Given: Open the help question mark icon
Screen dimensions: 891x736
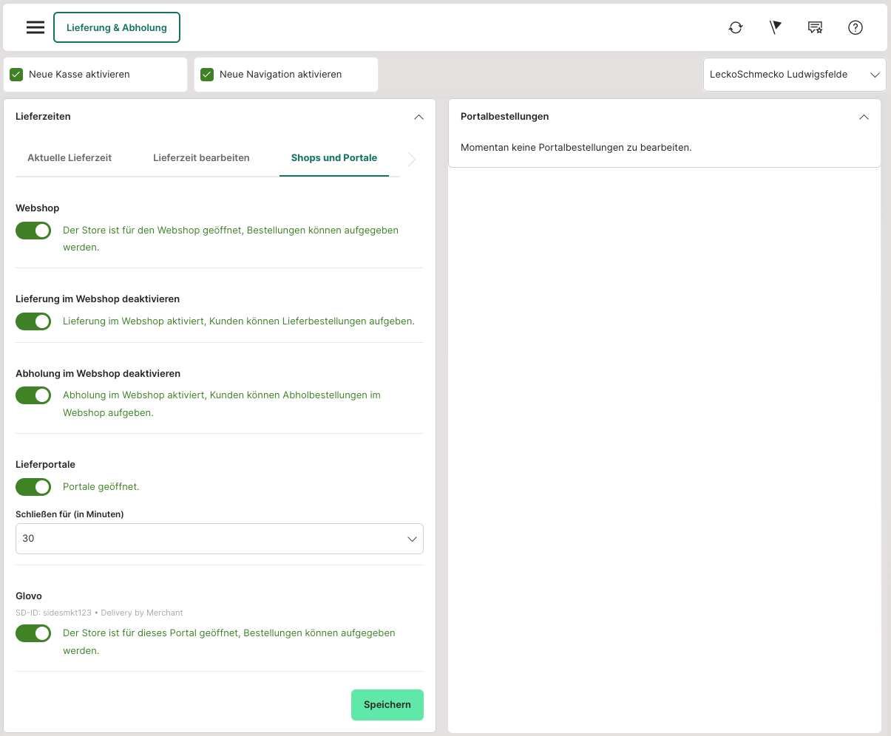Looking at the screenshot, I should (x=856, y=27).
